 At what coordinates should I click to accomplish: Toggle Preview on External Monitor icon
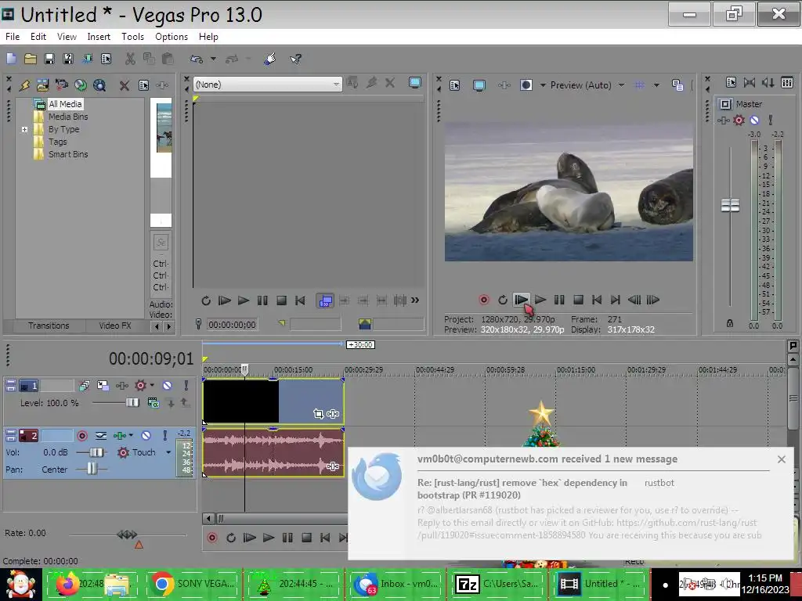(x=479, y=85)
